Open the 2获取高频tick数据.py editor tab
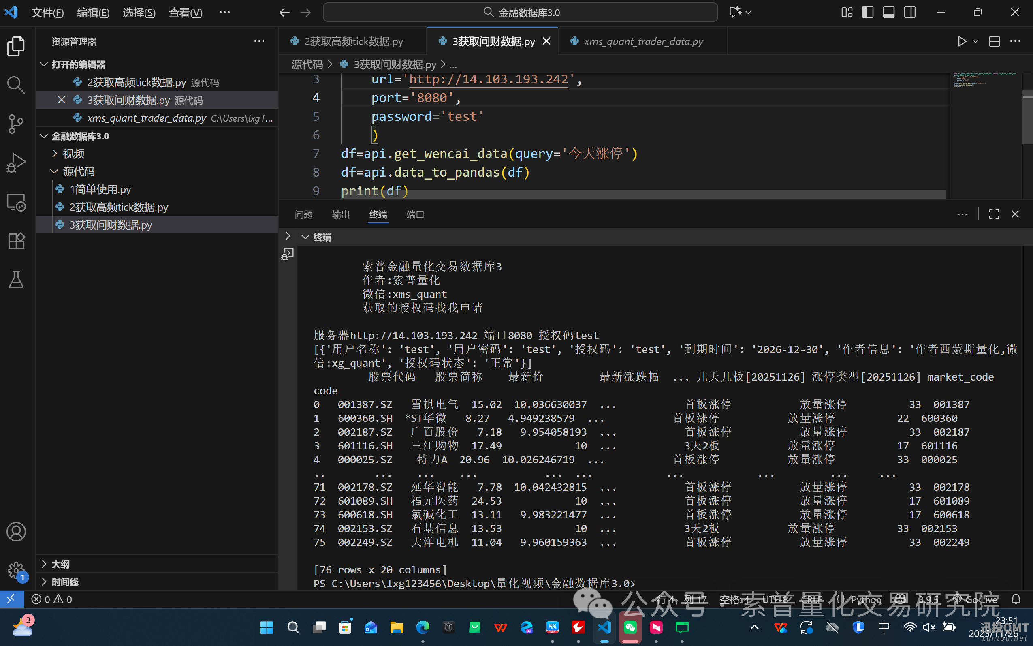Screen dimensions: 1033x646 pyautogui.click(x=353, y=41)
